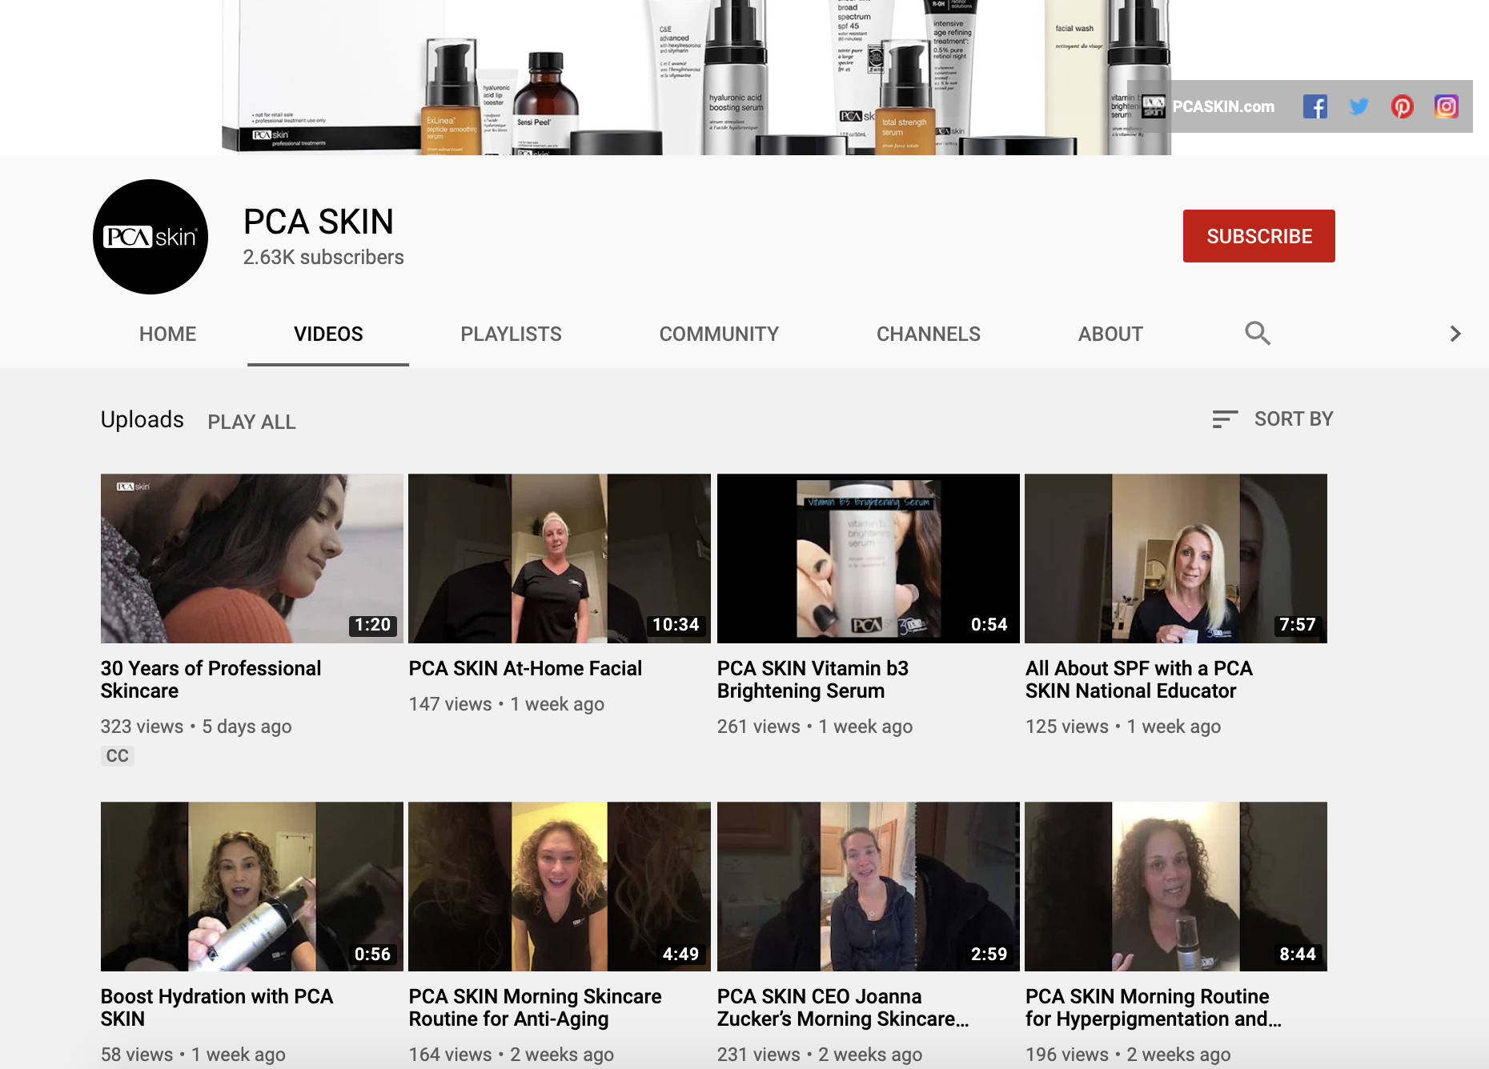1489x1069 pixels.
Task: Click the PCA skin channel avatar
Action: pyautogui.click(x=151, y=237)
